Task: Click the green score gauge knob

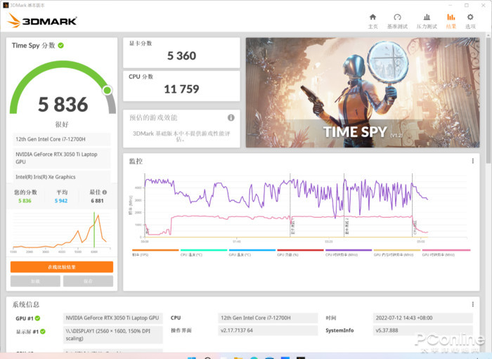Action: pyautogui.click(x=108, y=91)
